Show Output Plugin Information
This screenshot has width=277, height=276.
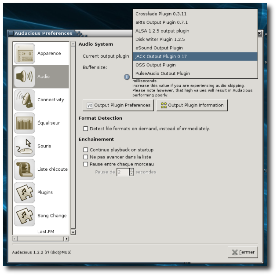(x=192, y=105)
